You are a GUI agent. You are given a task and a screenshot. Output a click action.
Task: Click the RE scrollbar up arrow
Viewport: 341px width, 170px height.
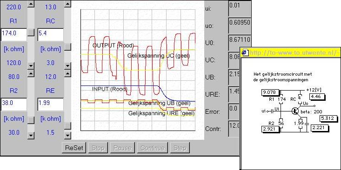click(x=68, y=73)
